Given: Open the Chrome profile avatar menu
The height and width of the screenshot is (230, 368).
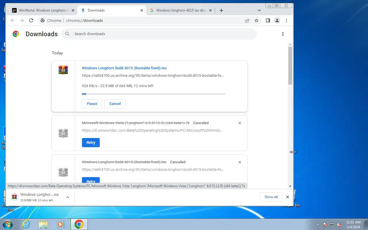Looking at the screenshot, I should click(277, 20).
